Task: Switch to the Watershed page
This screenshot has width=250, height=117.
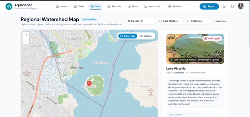Action: [x=153, y=7]
